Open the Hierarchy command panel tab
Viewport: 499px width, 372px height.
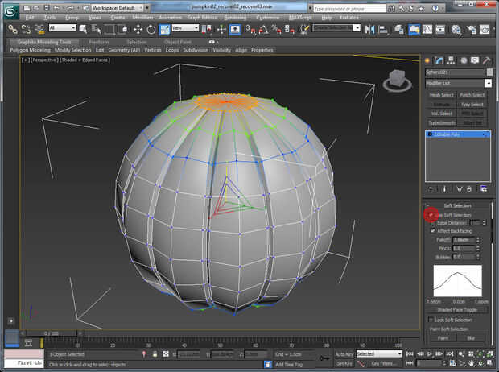tap(450, 60)
